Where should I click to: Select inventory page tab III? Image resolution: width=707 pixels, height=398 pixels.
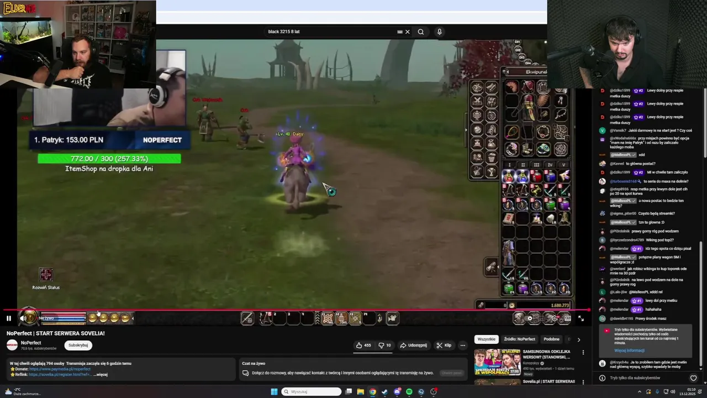tap(536, 165)
